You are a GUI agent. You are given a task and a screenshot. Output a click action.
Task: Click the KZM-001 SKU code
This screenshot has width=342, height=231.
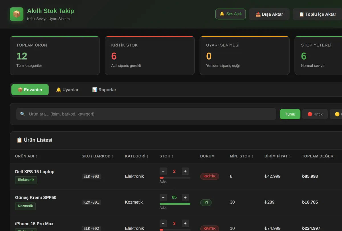(x=91, y=203)
